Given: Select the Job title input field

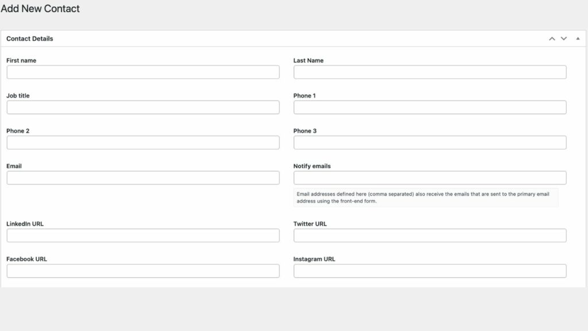Looking at the screenshot, I should click(143, 107).
